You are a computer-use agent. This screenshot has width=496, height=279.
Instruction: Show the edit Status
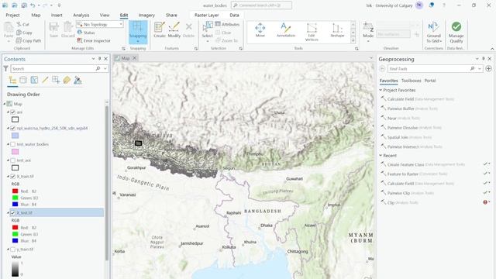[86, 33]
